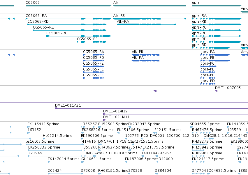Select the DME1-021M11 clone label

116,117
